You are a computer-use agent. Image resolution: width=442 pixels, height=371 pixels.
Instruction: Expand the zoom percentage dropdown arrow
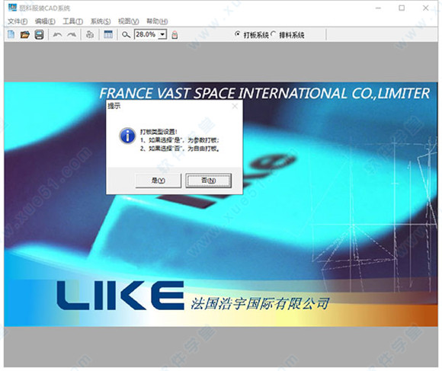click(x=162, y=34)
